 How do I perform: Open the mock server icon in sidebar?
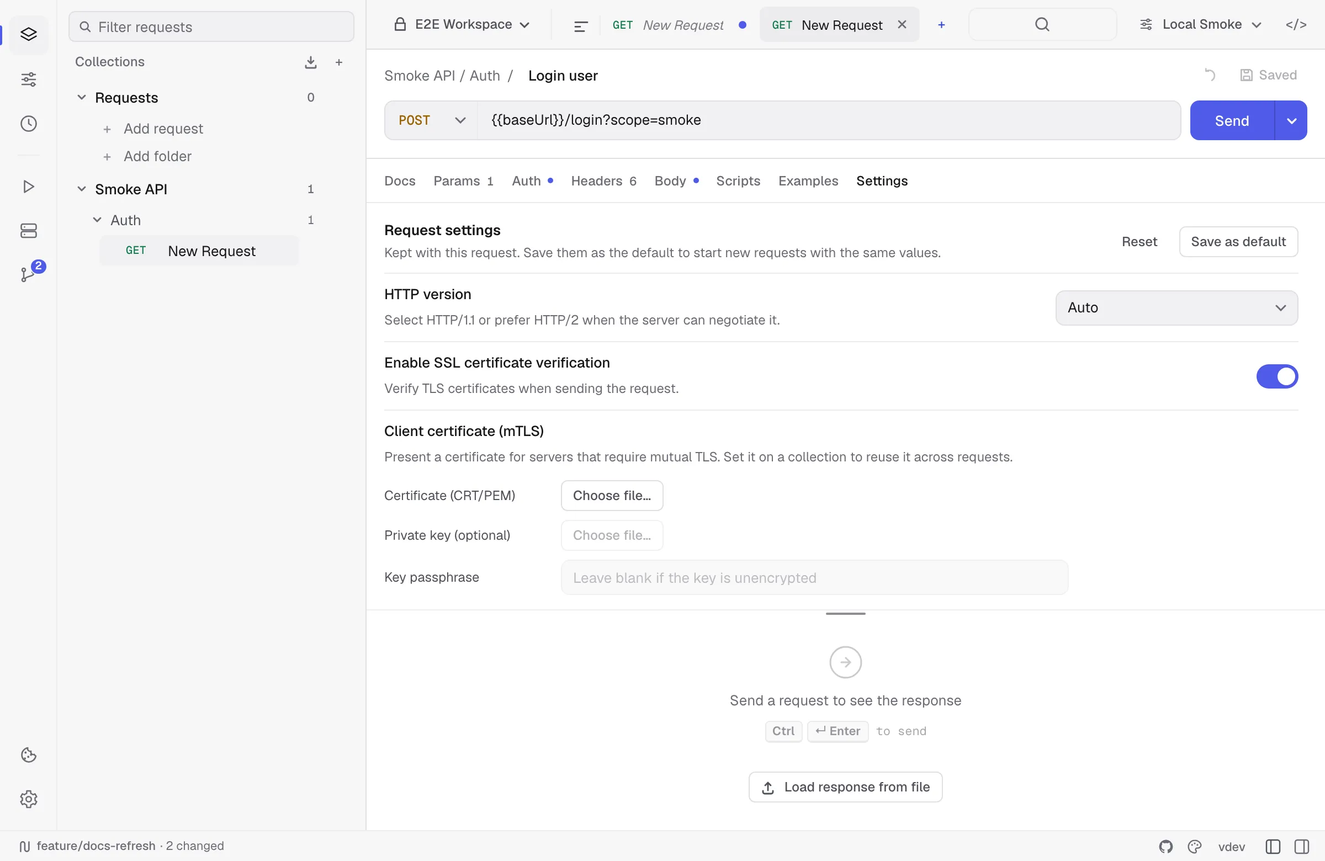click(x=28, y=231)
